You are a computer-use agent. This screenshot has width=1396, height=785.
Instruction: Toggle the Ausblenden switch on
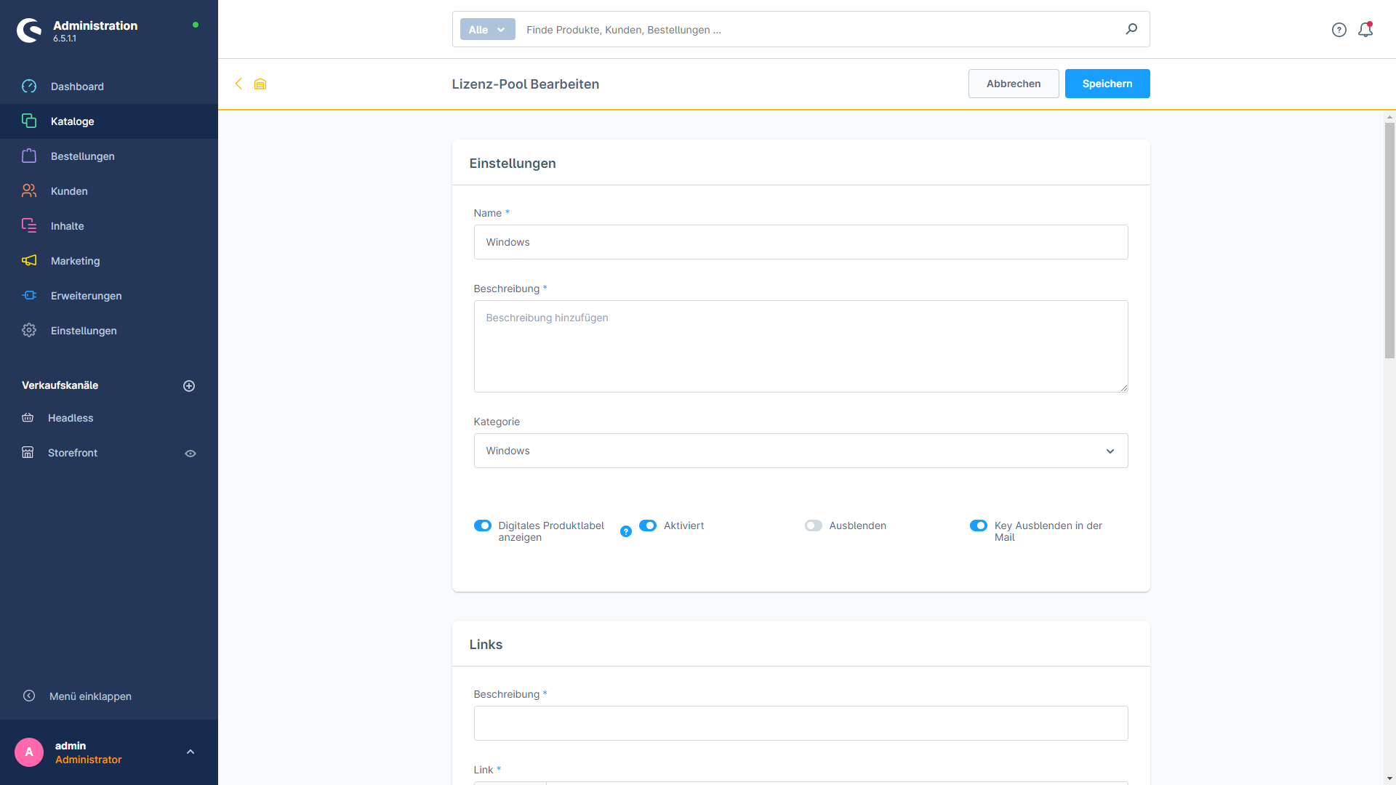click(x=814, y=526)
